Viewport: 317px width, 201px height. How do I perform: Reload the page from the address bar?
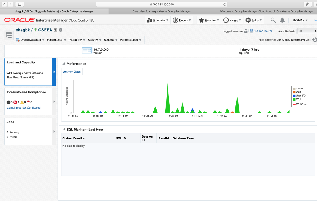(224, 4)
